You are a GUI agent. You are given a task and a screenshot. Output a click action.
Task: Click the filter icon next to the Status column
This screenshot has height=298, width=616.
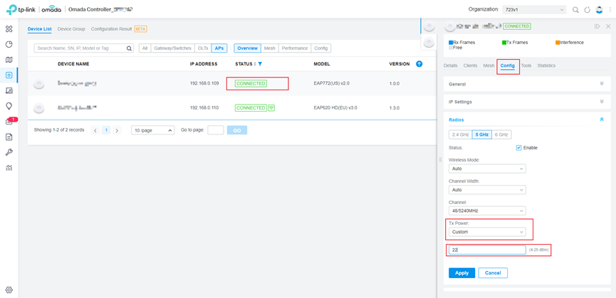(260, 64)
